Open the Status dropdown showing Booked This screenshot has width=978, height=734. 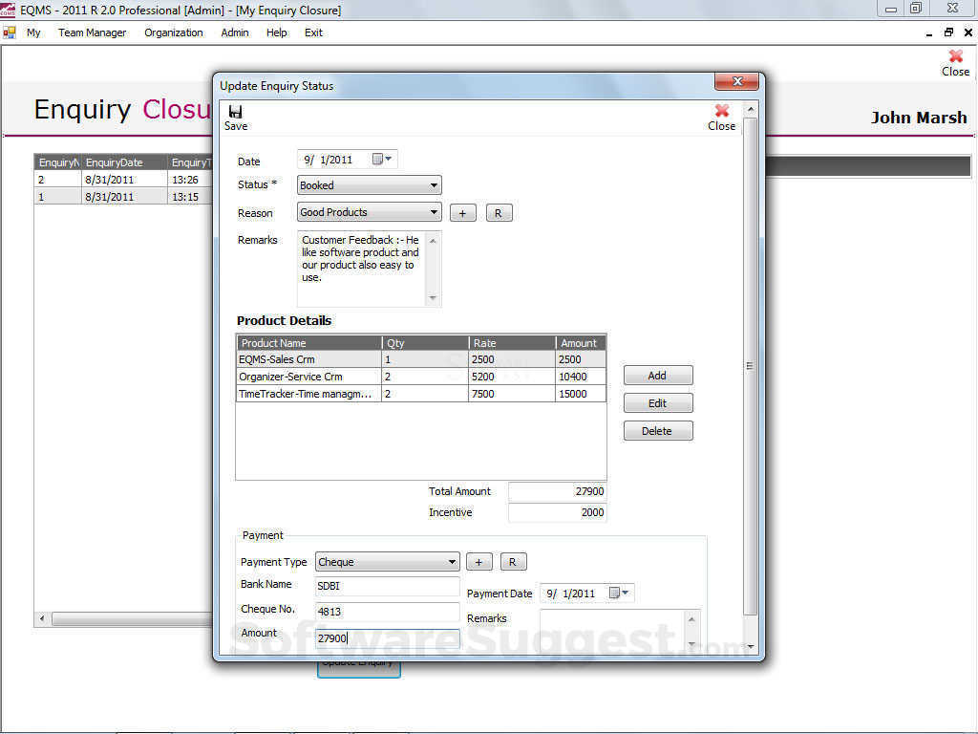pos(432,184)
